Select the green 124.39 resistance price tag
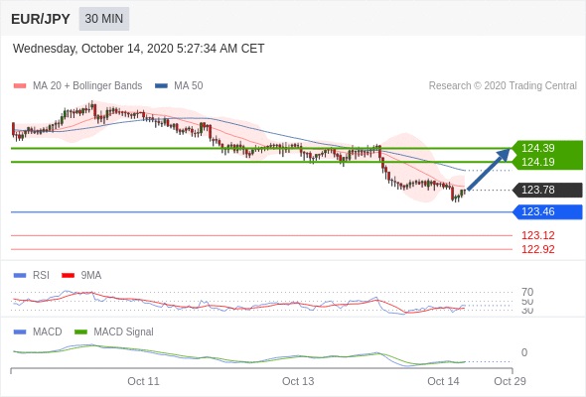The width and height of the screenshot is (586, 397). point(547,148)
